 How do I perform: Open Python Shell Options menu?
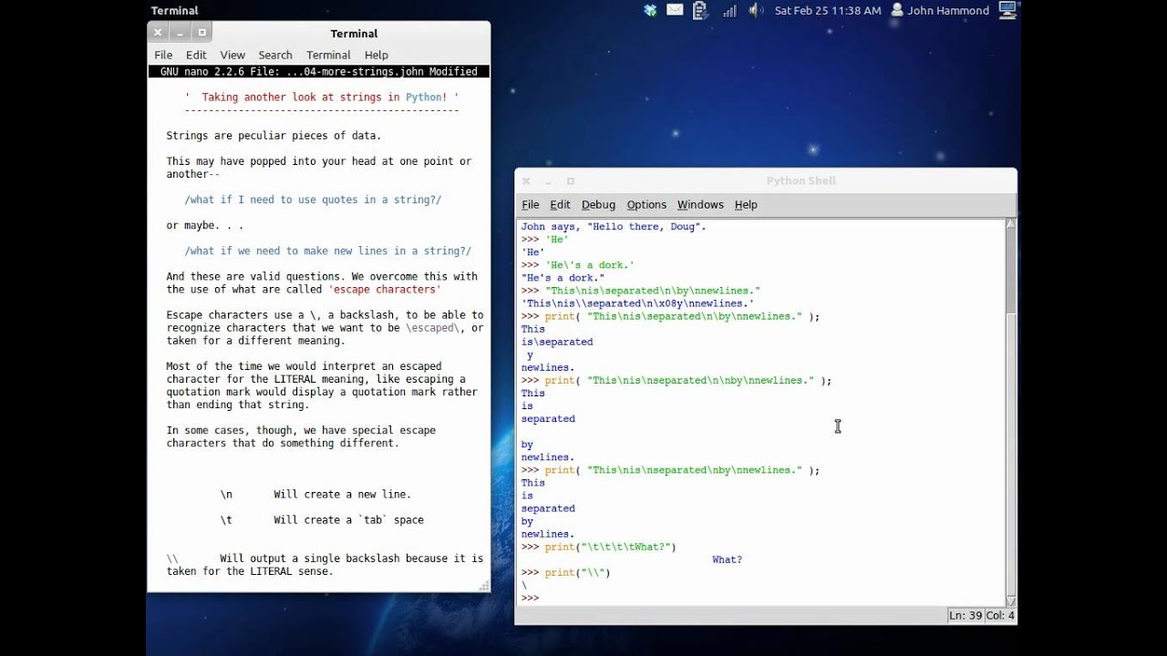[x=646, y=205]
